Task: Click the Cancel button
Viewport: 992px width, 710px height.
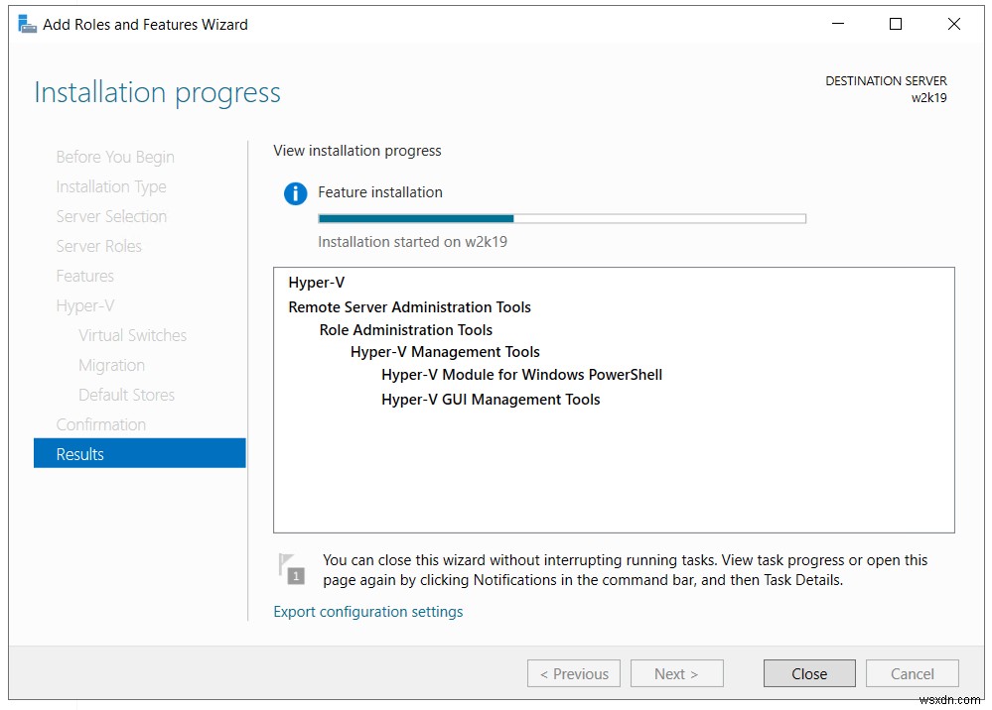Action: click(x=912, y=673)
